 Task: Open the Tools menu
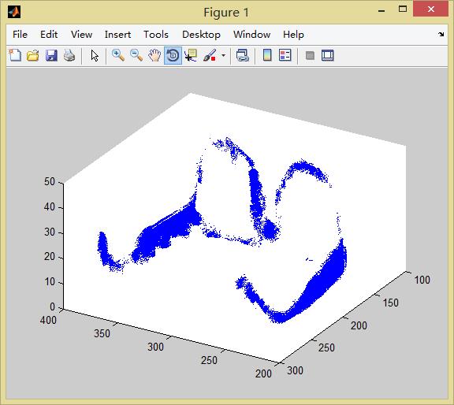point(156,35)
